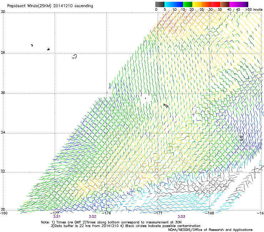
Task: Click the longitude label '-168'
Action: click(210, 213)
